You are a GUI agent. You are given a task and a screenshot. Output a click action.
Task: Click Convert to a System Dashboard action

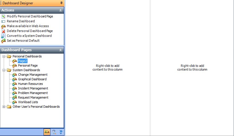29,36
